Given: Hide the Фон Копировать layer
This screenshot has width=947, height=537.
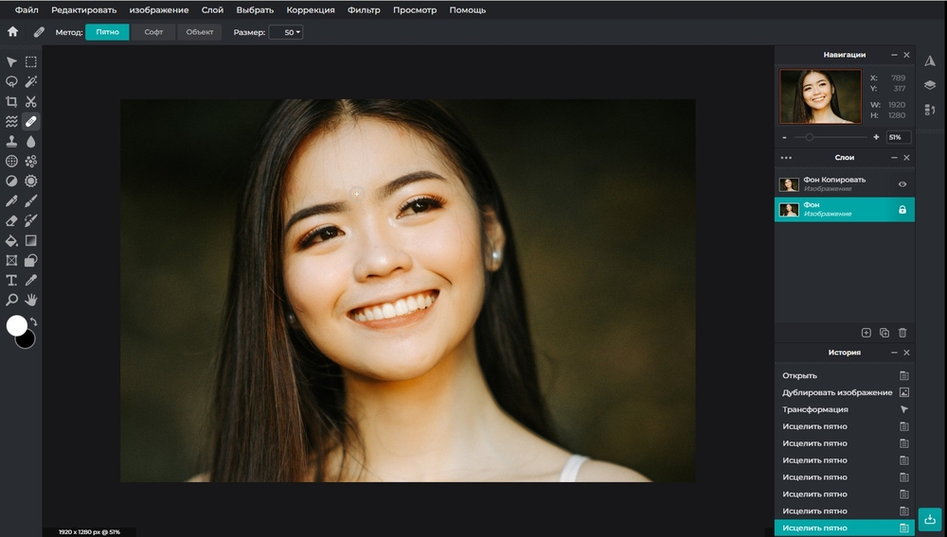Looking at the screenshot, I should click(x=902, y=184).
